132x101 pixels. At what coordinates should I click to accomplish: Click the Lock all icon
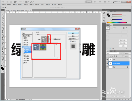(116, 56)
